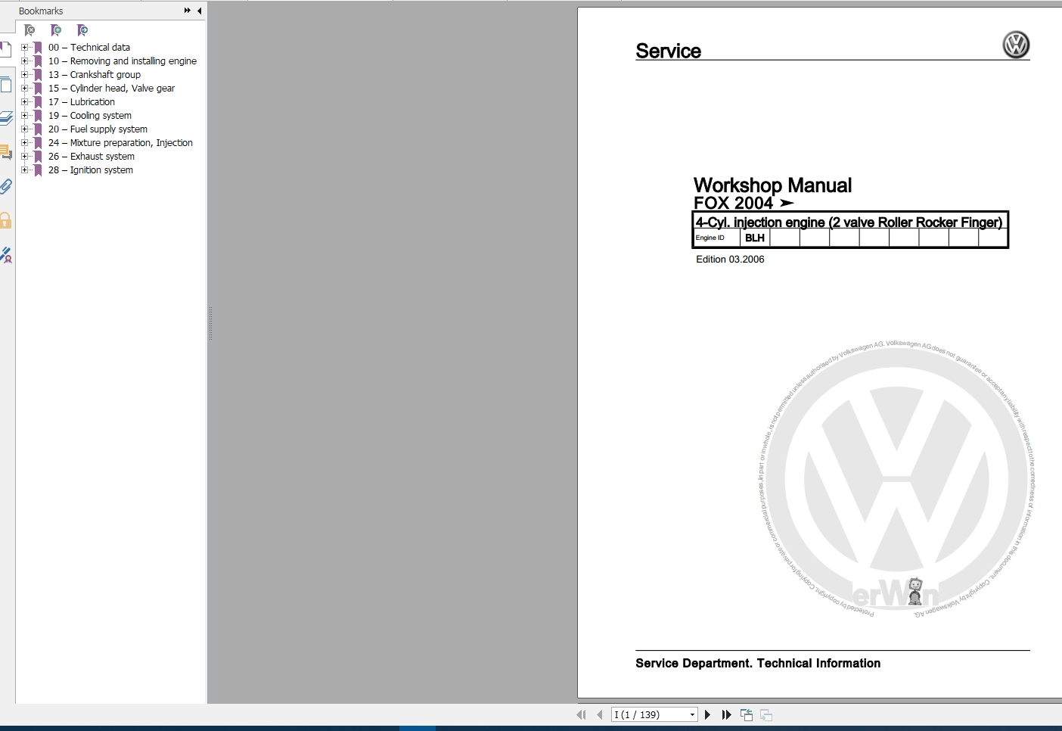Click the bookmark icon beside Exhaust system

point(38,156)
